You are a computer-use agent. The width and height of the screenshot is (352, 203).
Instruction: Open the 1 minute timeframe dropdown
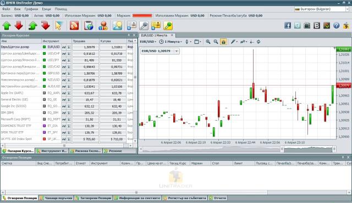click(x=170, y=42)
